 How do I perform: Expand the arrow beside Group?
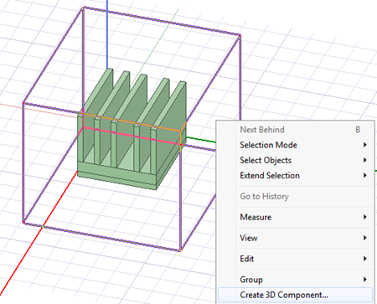(365, 280)
